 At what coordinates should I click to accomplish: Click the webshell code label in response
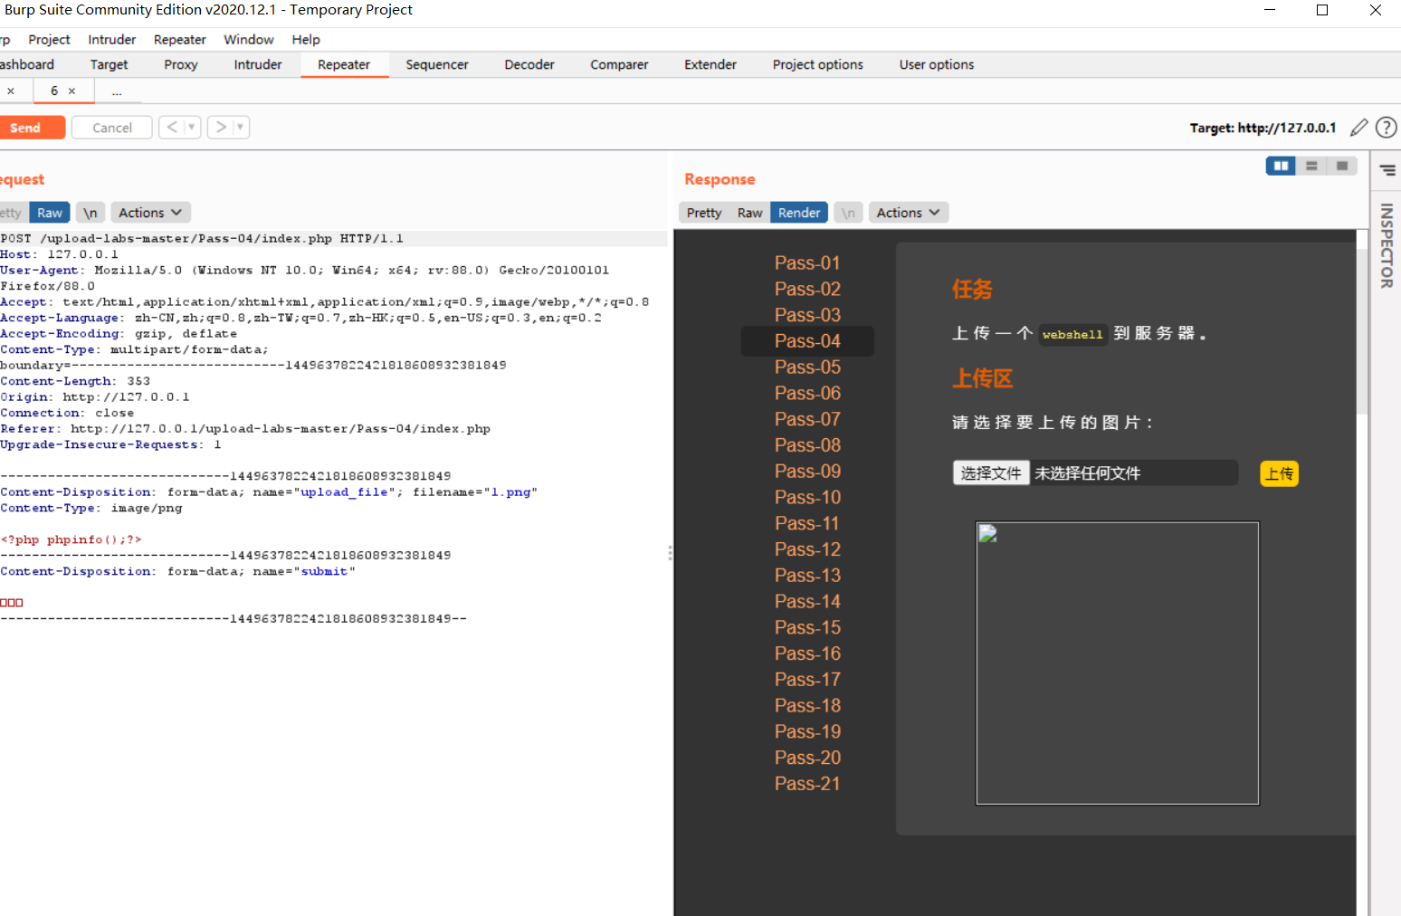1072,335
